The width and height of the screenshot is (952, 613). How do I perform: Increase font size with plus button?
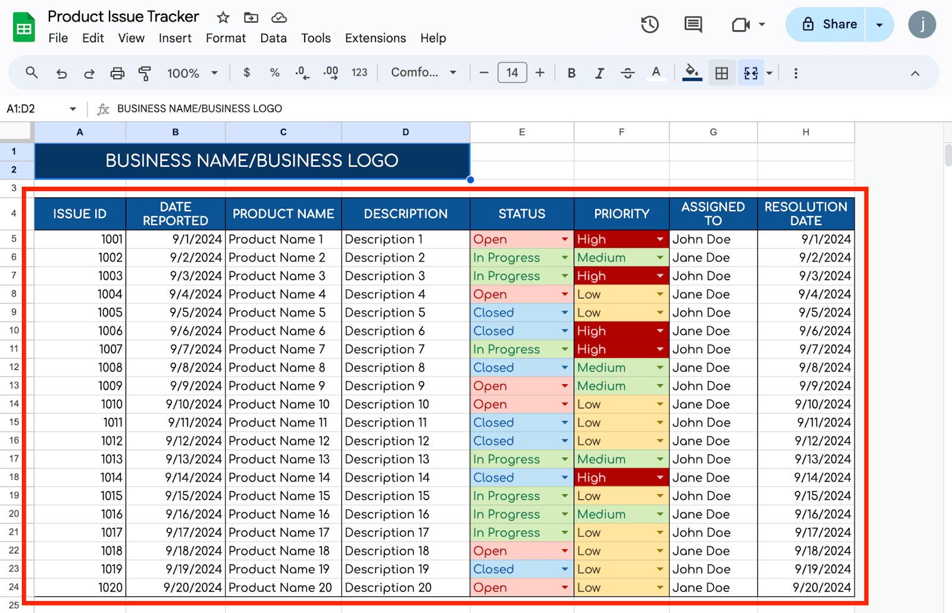[x=540, y=73]
